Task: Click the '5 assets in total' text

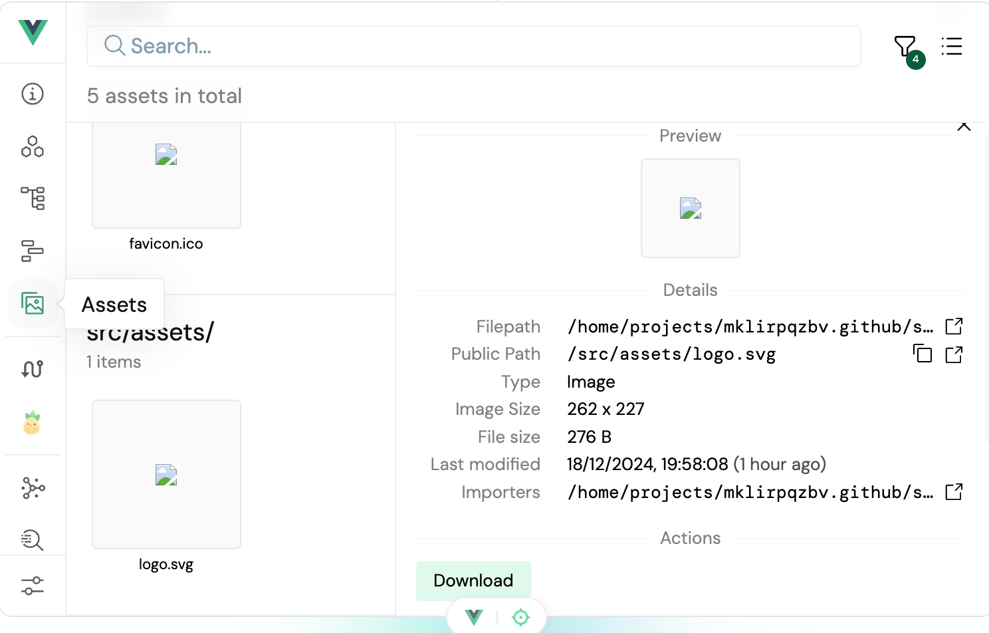Action: coord(164,96)
